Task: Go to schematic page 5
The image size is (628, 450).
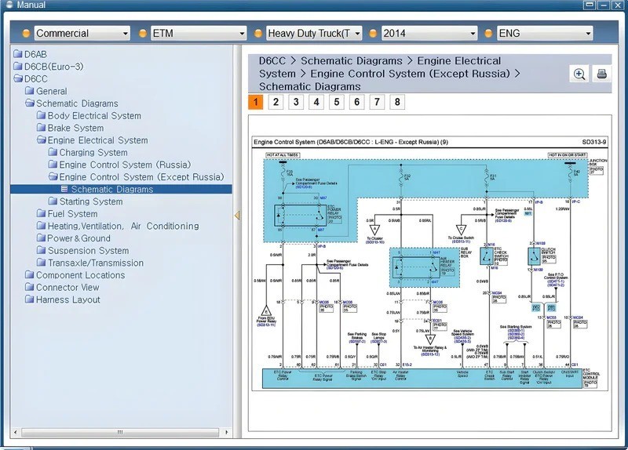Action: [x=337, y=102]
